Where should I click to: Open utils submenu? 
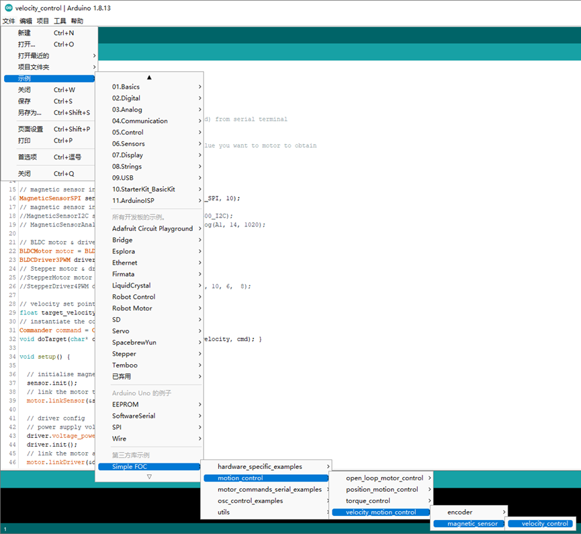pos(266,513)
